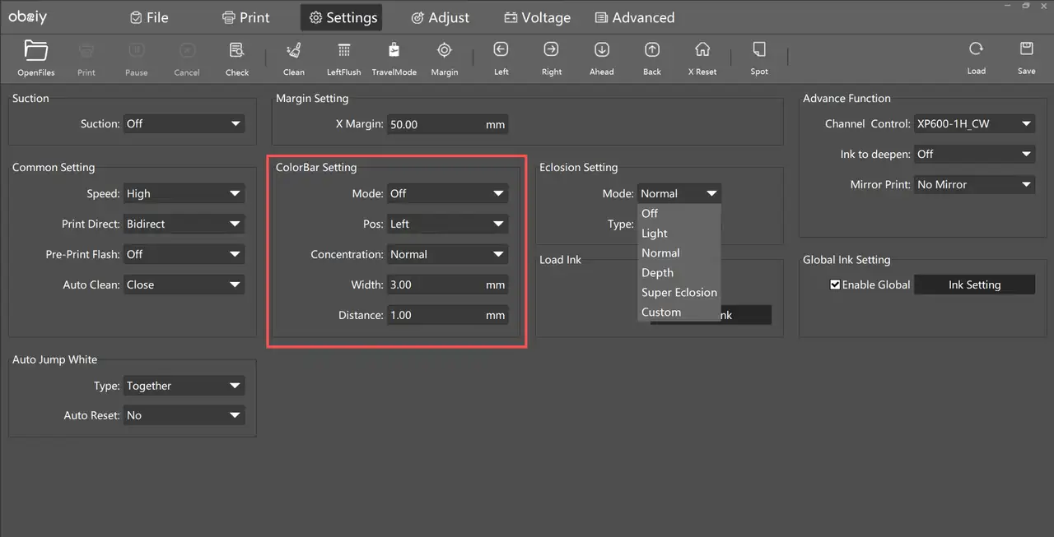Open the Advanced tab

(635, 17)
